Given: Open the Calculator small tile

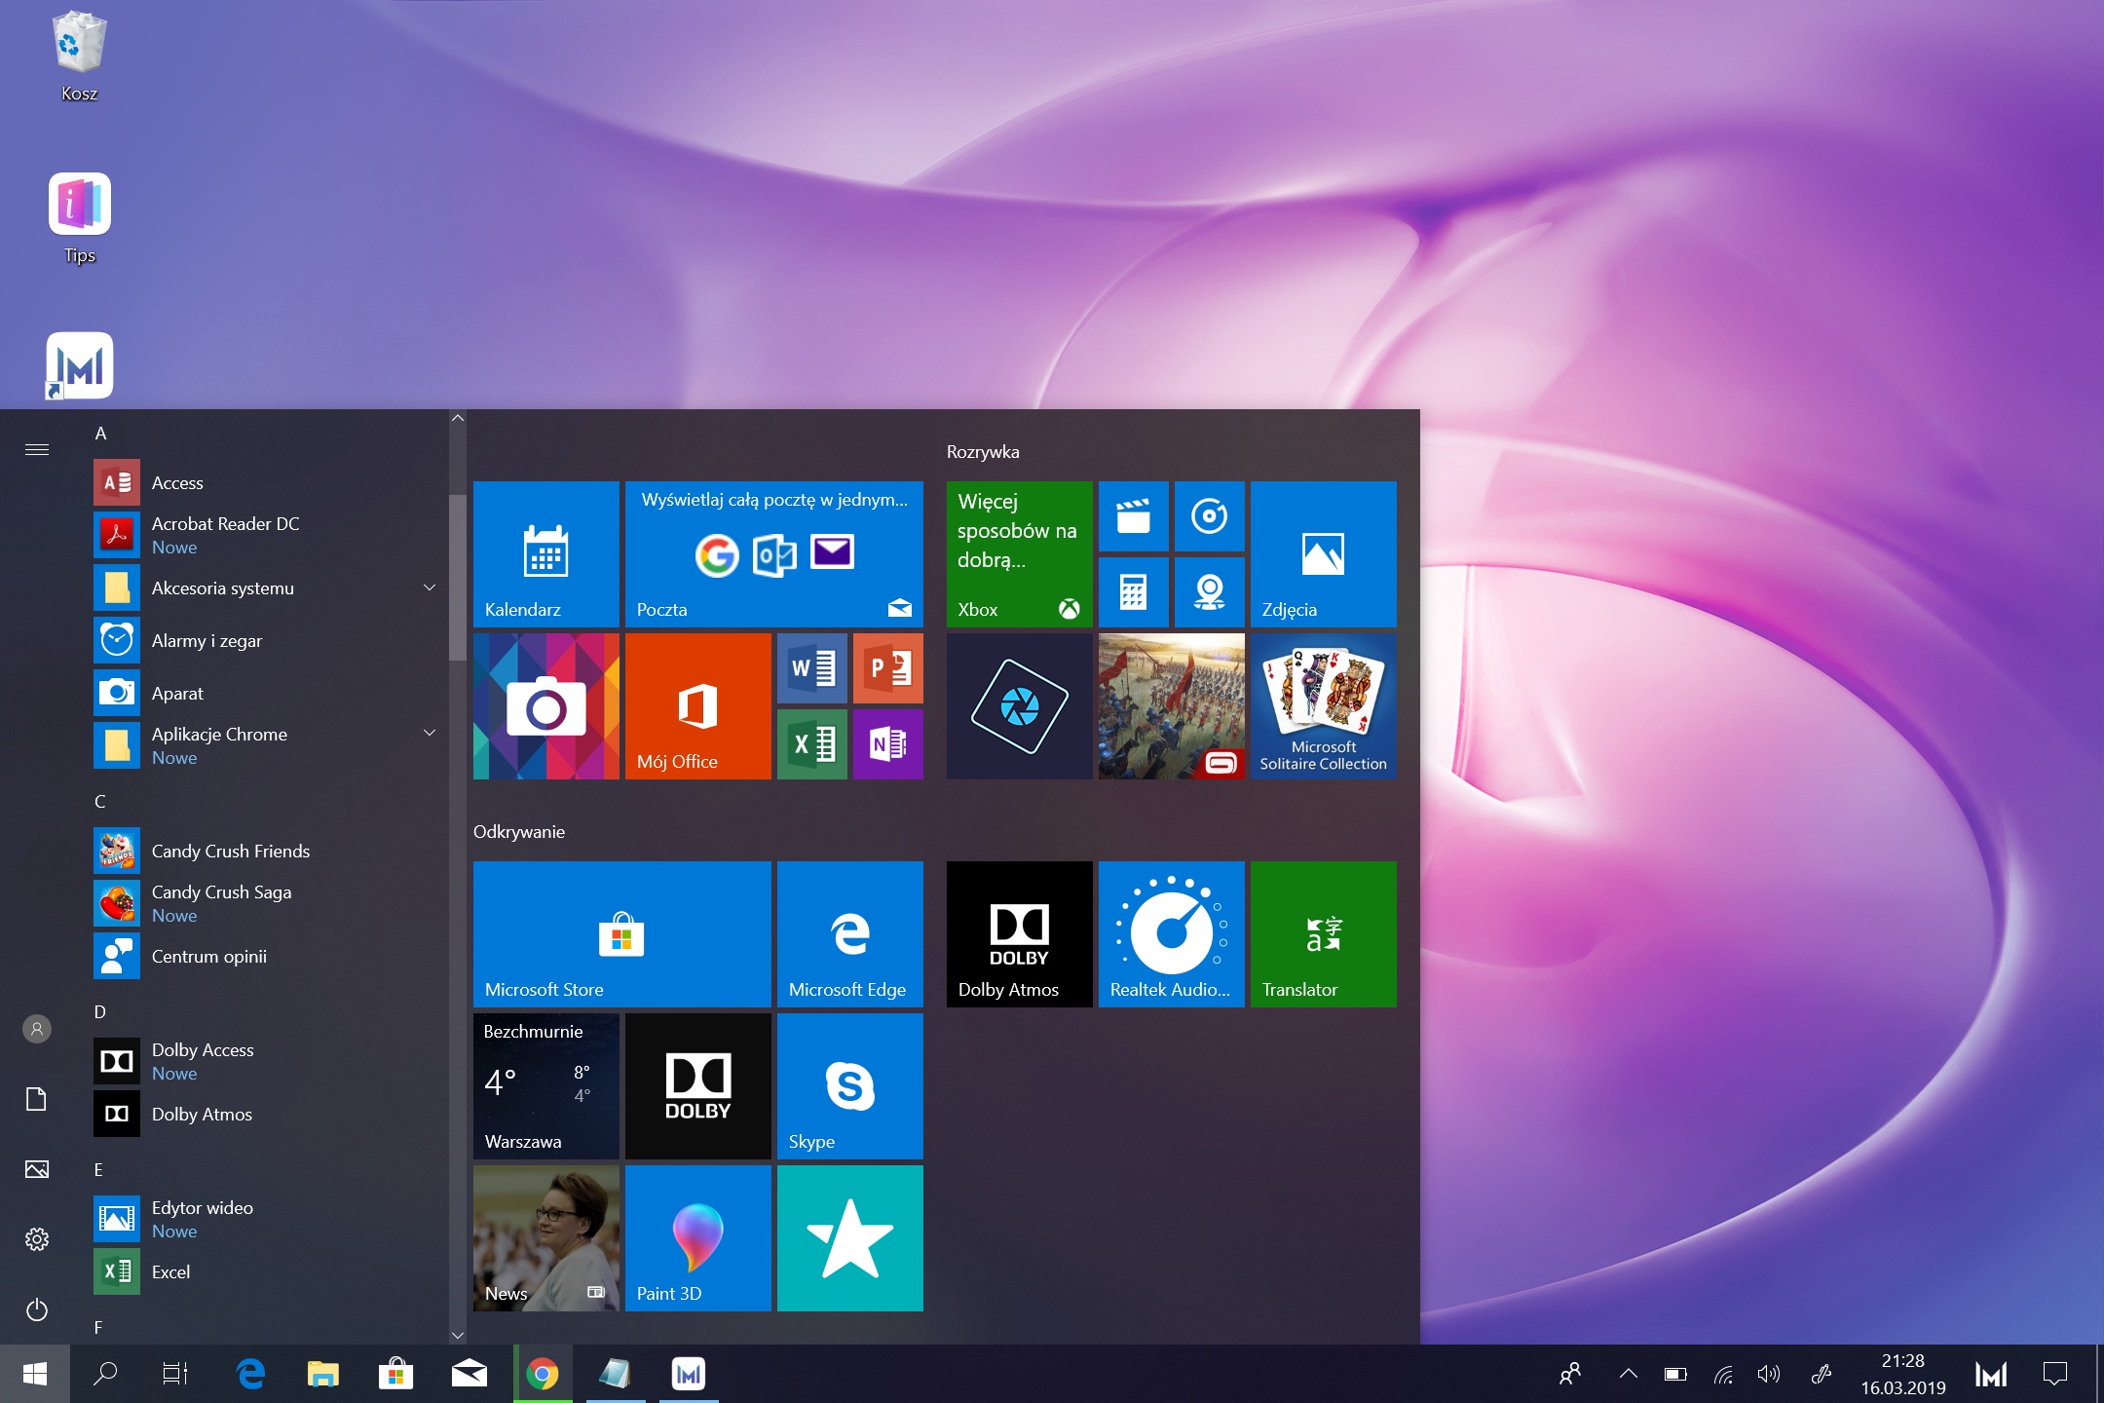Looking at the screenshot, I should click(x=1134, y=592).
